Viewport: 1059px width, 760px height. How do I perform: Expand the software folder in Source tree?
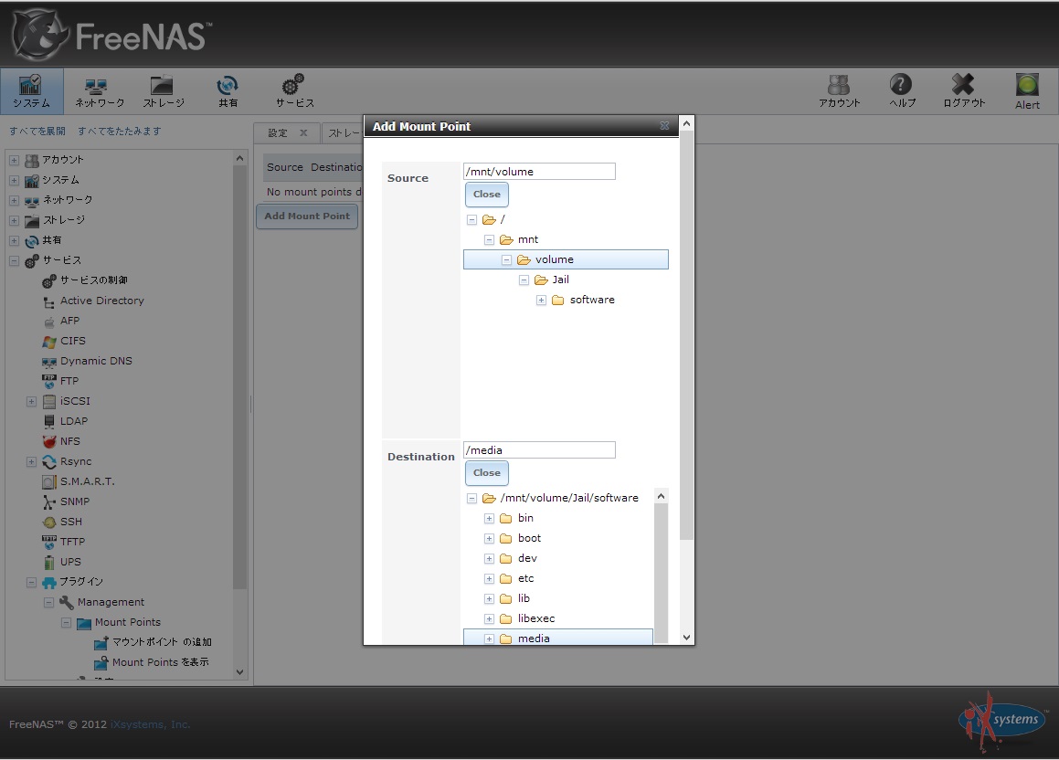pyautogui.click(x=541, y=301)
